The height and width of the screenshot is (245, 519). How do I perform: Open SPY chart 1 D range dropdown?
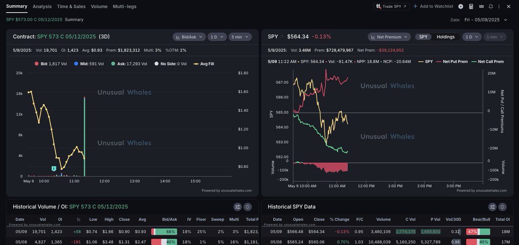pos(472,37)
